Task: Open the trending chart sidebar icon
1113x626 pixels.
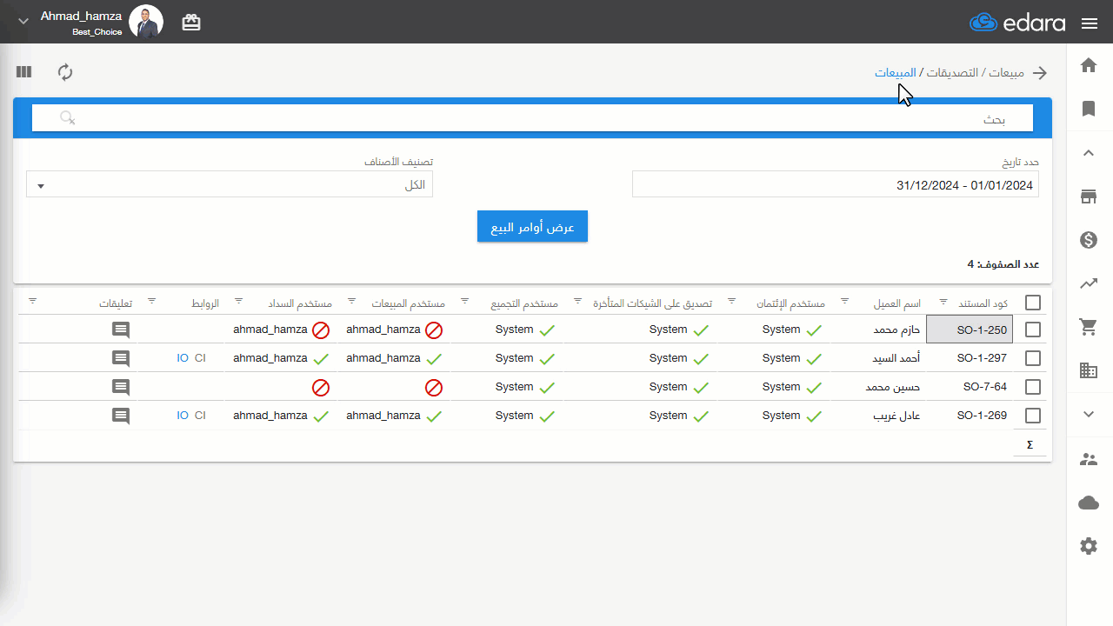Action: 1089,283
